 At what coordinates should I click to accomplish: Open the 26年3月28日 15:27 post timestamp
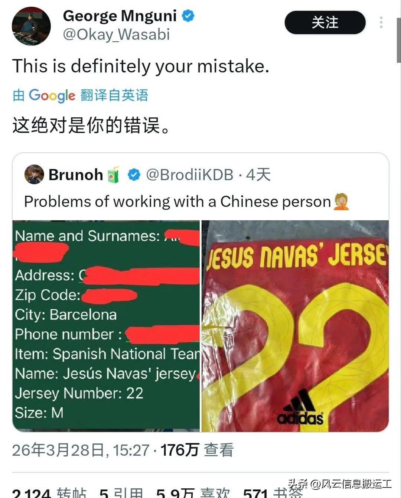(x=81, y=450)
